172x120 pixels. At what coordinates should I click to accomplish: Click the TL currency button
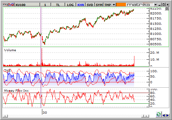pos(58,5)
